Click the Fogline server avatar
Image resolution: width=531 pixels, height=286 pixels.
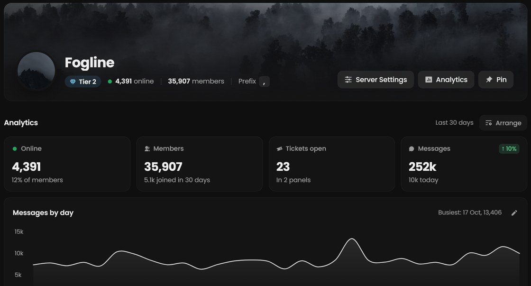pos(36,71)
